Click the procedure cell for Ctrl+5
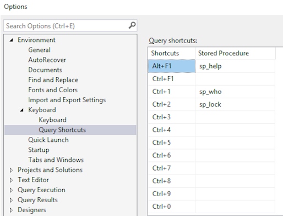The image size is (283, 216). point(235,143)
